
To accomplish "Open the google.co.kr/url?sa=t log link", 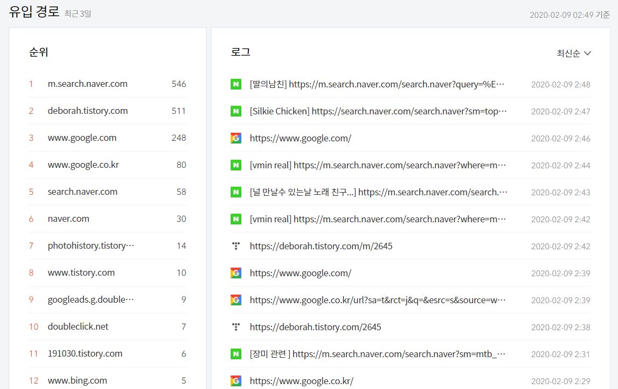I will pyautogui.click(x=378, y=300).
